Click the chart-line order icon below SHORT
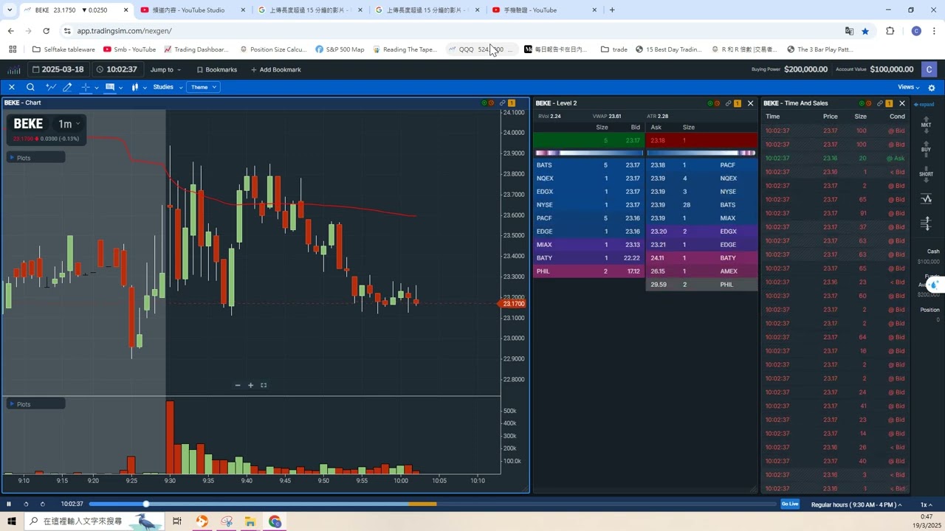The image size is (945, 531). (926, 199)
